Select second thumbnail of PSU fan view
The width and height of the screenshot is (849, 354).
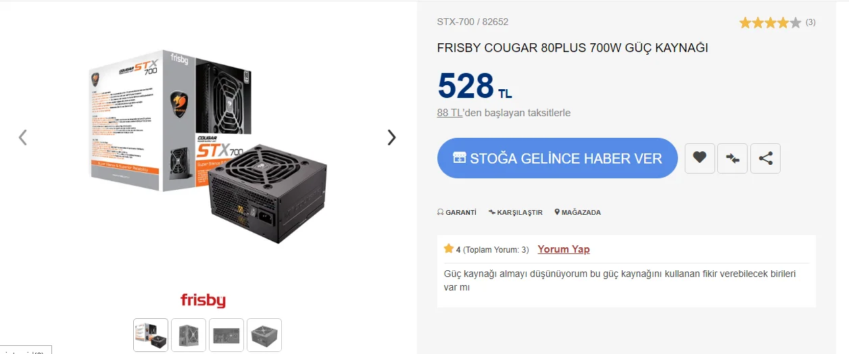189,335
